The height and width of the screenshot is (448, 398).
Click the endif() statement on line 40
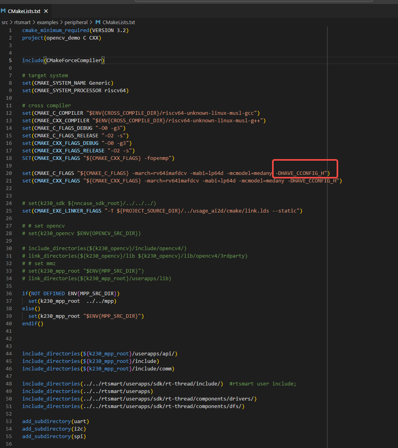pos(32,324)
